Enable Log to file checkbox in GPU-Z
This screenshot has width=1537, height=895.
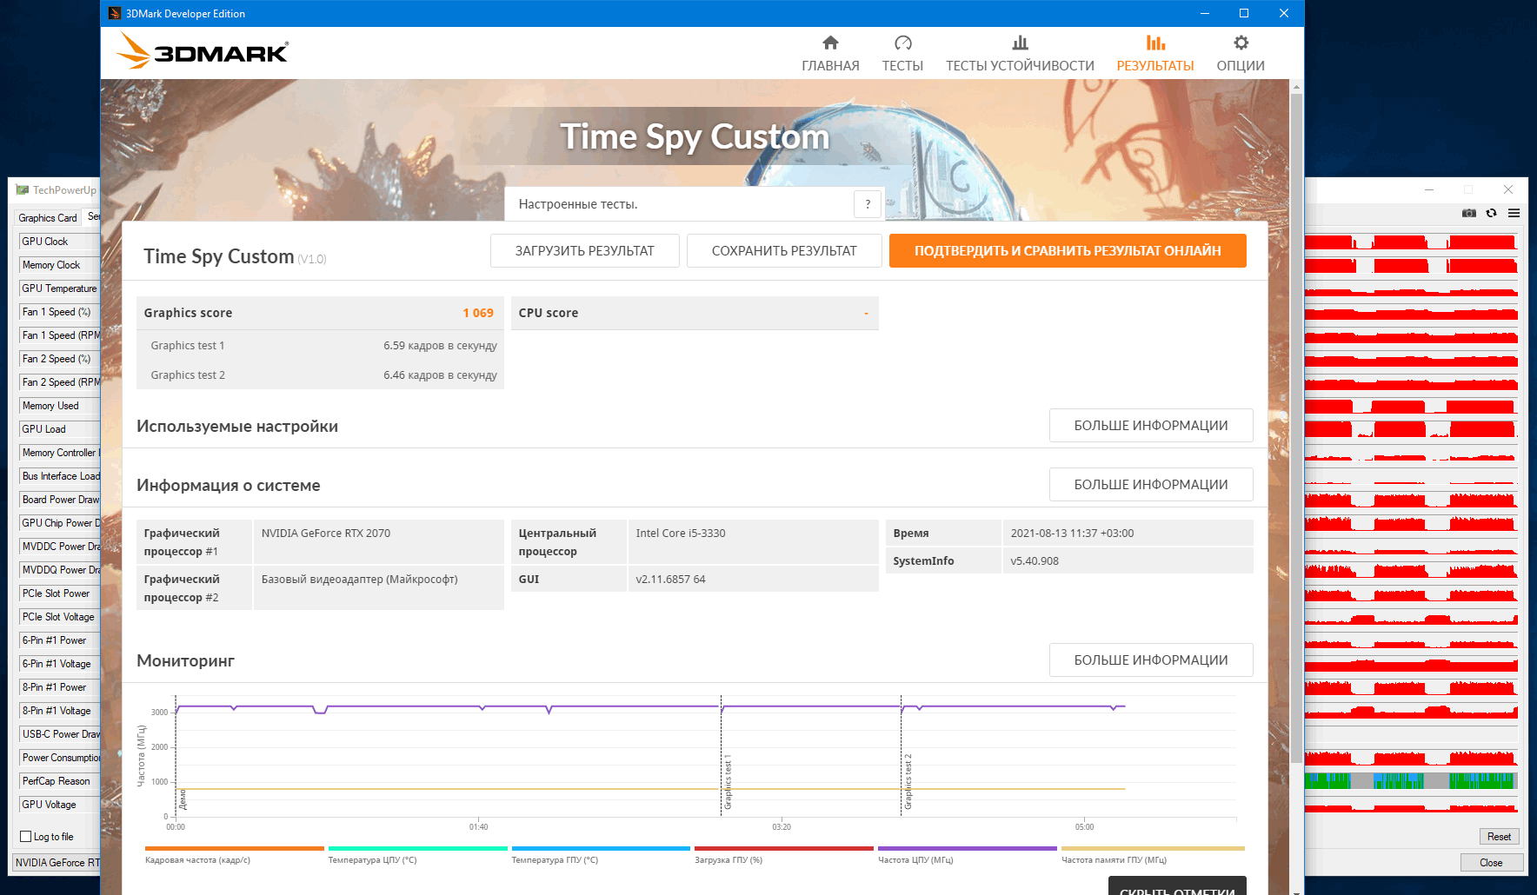25,837
